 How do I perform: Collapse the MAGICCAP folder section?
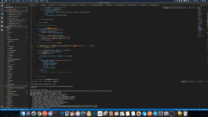pyautogui.click(x=16, y=27)
